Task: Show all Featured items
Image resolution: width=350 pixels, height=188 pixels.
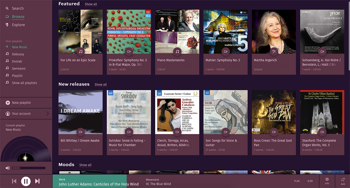Action: tap(91, 4)
